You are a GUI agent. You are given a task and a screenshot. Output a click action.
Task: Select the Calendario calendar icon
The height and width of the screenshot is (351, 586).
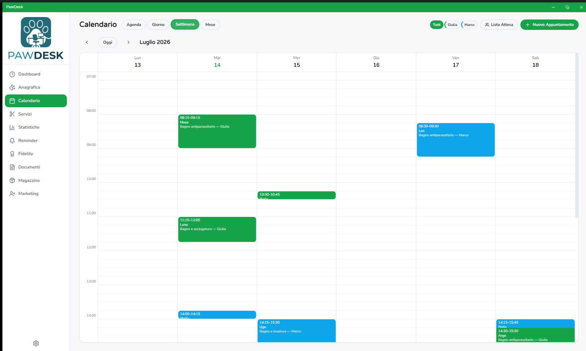pos(12,101)
